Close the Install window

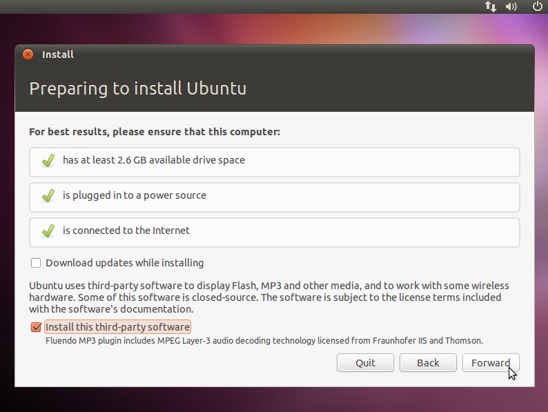[x=28, y=54]
